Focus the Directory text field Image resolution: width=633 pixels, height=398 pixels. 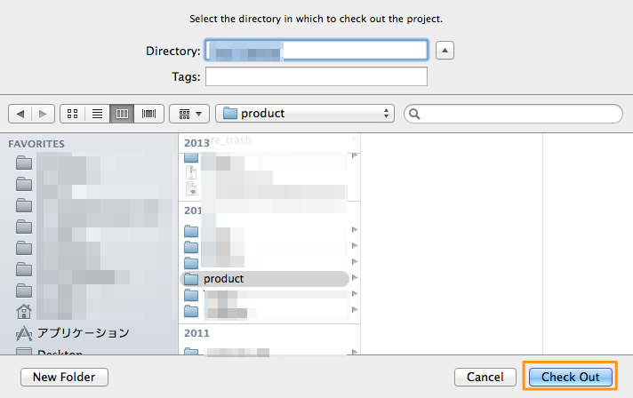click(x=316, y=50)
